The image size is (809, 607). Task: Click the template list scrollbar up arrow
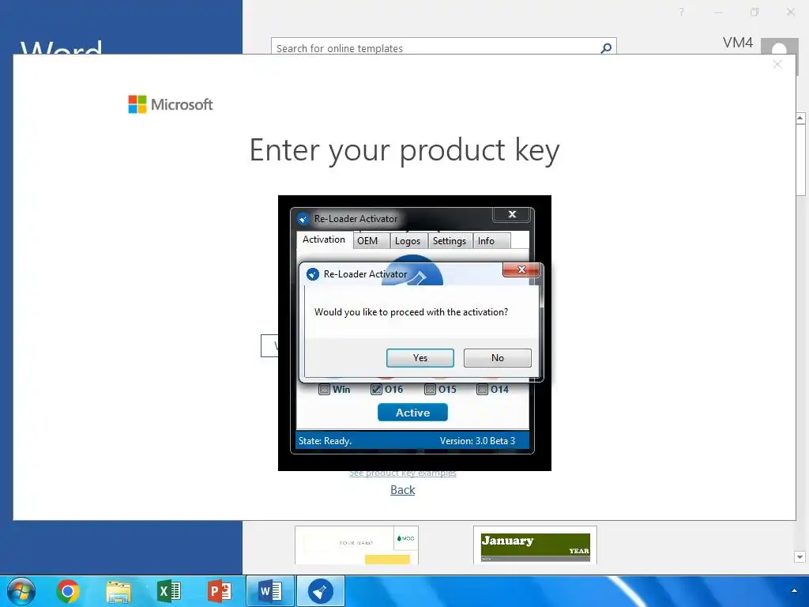(x=800, y=119)
